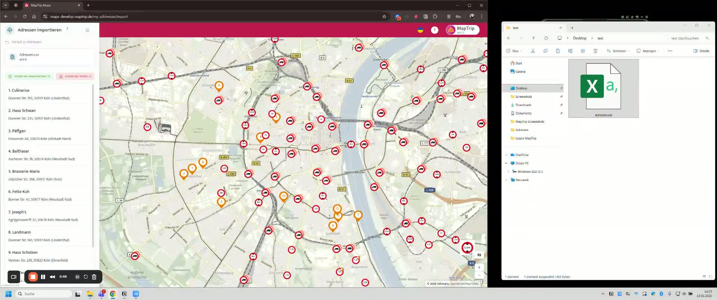Restart the recording with the circular arrow
Screen dimensions: 717x300
(86, 277)
